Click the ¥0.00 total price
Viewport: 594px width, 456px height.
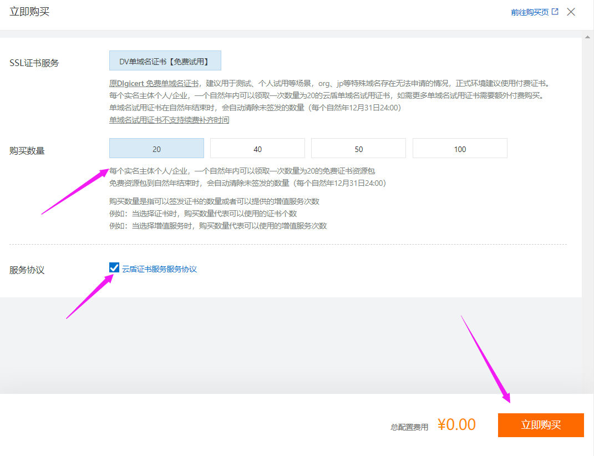coord(456,424)
